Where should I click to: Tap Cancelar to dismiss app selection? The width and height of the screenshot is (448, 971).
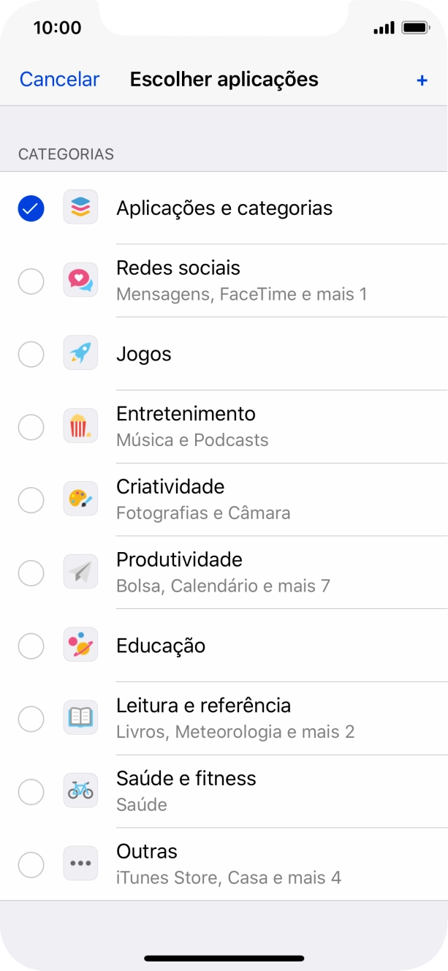click(59, 80)
